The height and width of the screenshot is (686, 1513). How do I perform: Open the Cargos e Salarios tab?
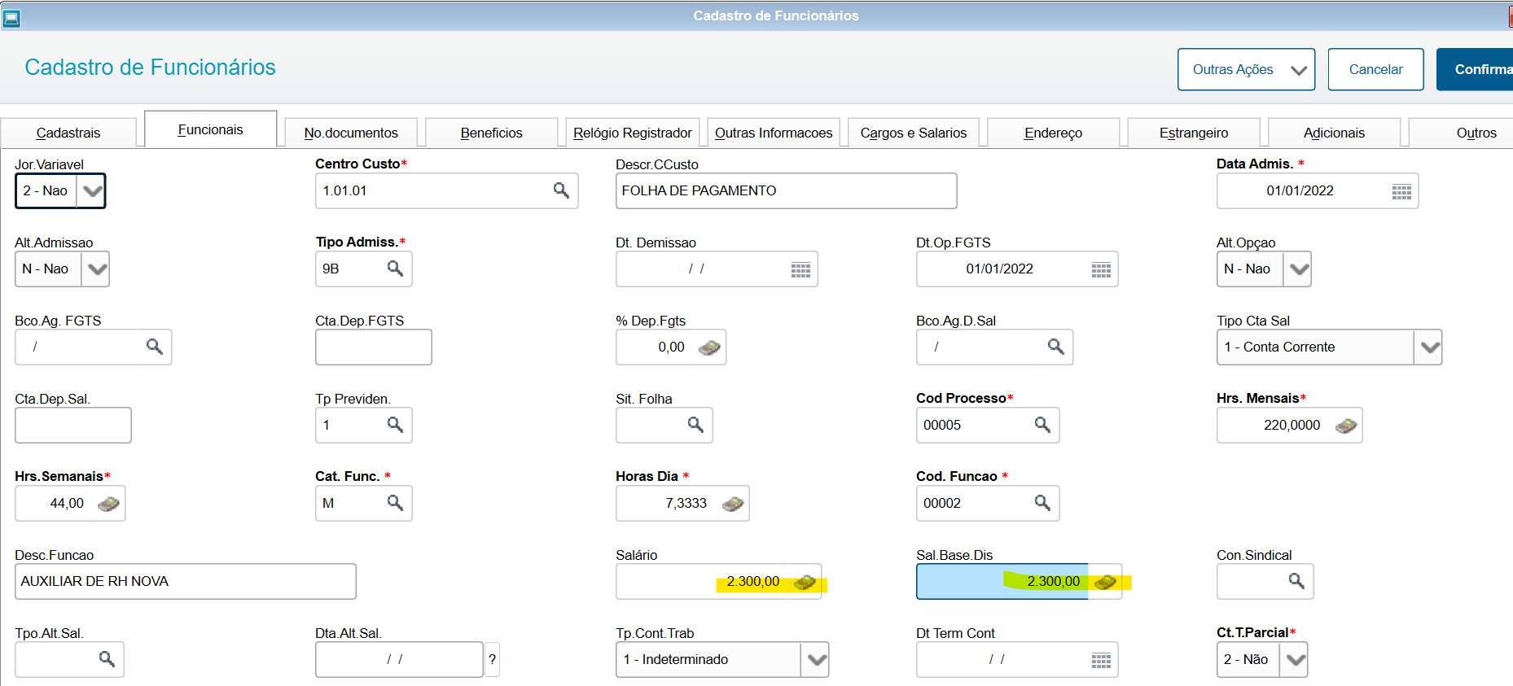914,133
